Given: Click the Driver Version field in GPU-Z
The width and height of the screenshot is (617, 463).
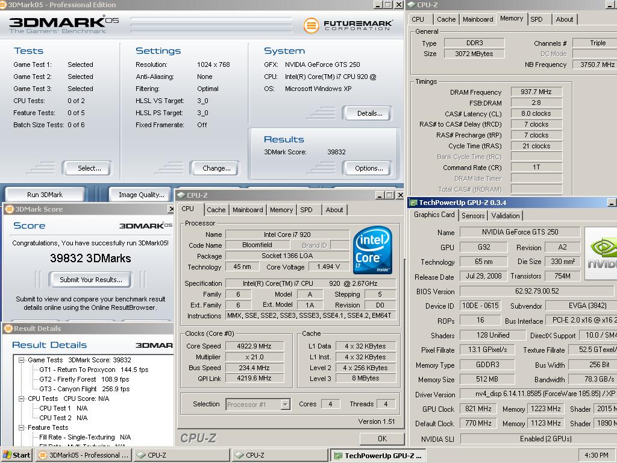Looking at the screenshot, I should pos(538,394).
